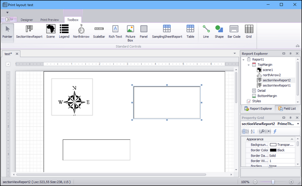Select the ScaleBar control
This screenshot has height=186, width=302.
coord(99,32)
